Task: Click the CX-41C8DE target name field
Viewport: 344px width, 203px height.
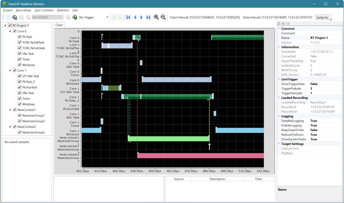Action: tap(47, 17)
